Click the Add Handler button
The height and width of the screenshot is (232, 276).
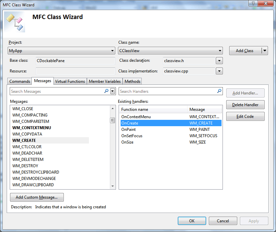tap(245, 93)
